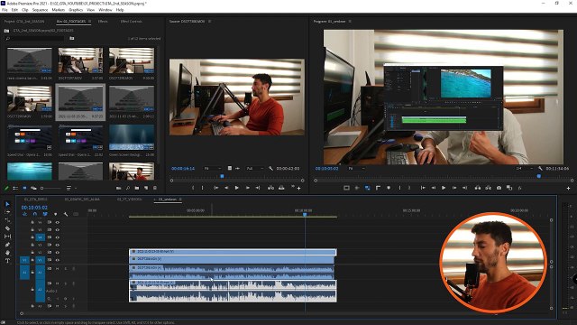
Task: Open Source monitor Fit zoom dropdown
Action: [213, 169]
